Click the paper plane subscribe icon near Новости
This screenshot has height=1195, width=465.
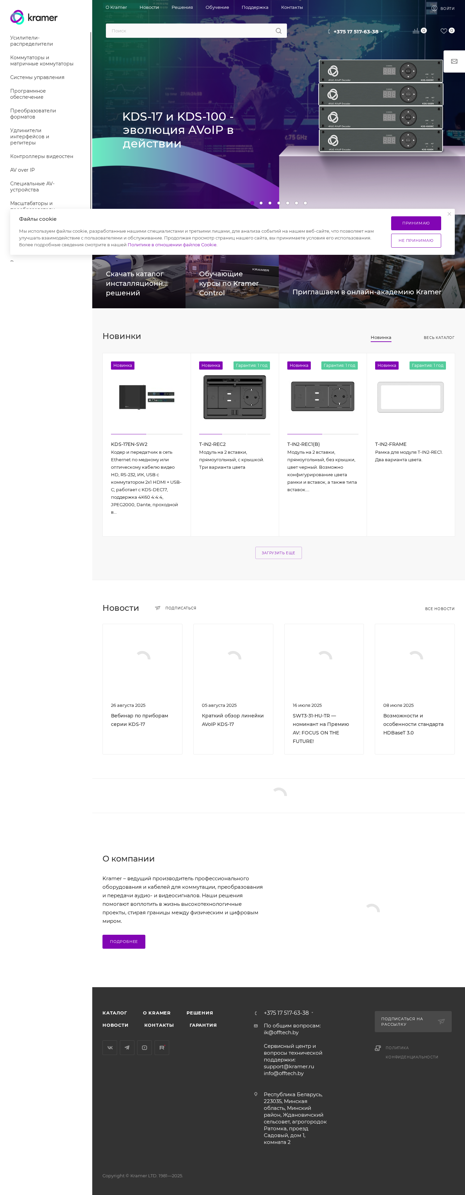[158, 608]
